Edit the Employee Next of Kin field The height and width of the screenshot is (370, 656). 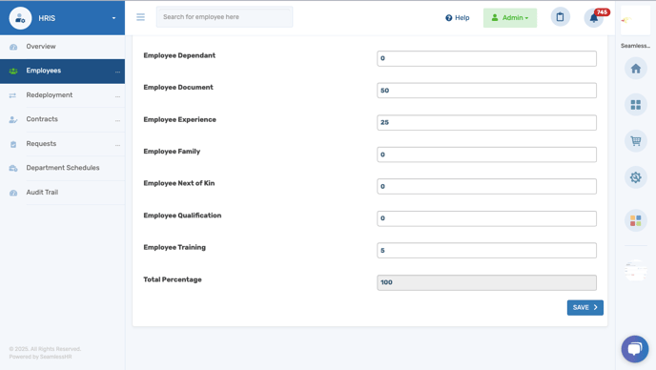(x=486, y=186)
